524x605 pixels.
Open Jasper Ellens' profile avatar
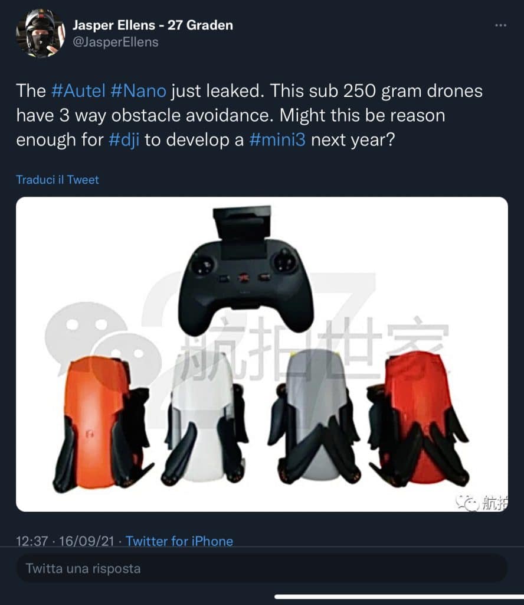click(41, 34)
